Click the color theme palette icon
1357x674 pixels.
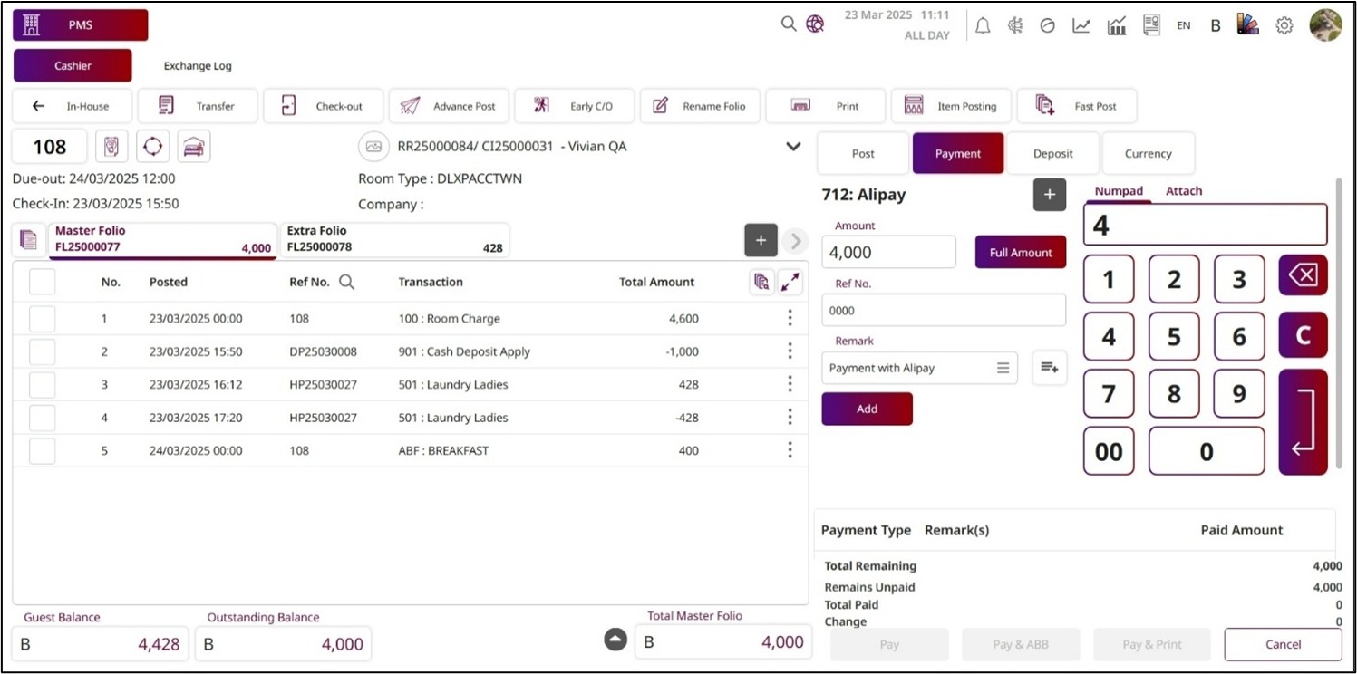click(1248, 25)
